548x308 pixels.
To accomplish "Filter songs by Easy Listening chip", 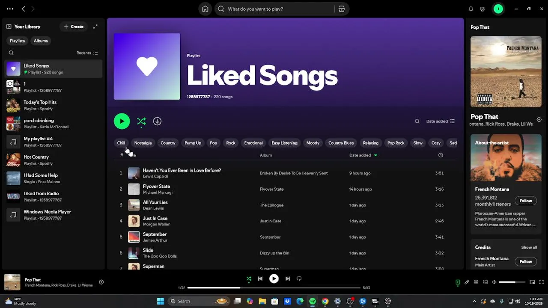I will point(284,143).
